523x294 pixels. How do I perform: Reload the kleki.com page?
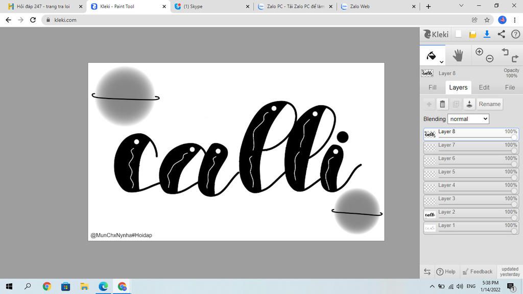(33, 20)
